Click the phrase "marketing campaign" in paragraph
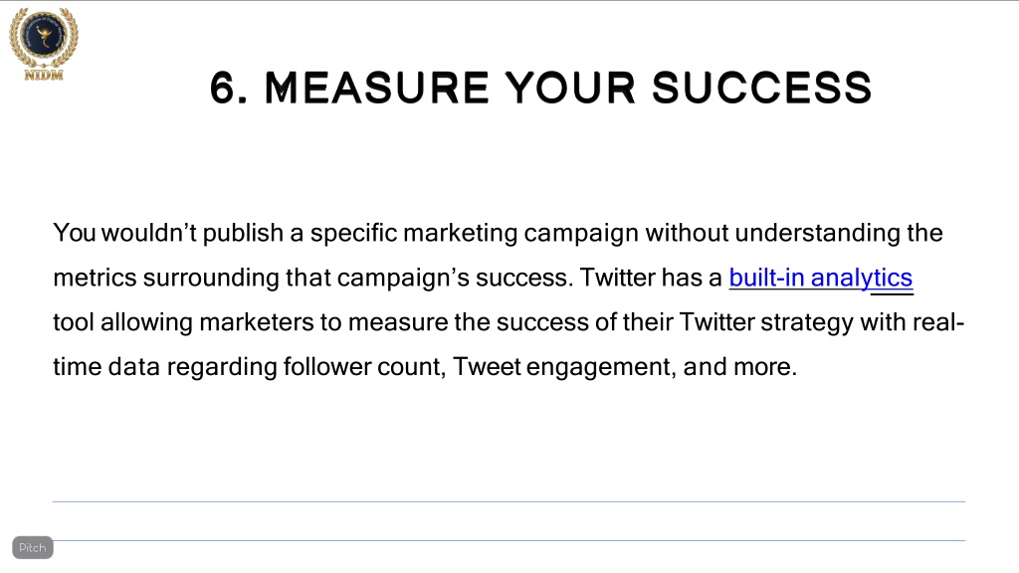Viewport: 1019px width, 573px height. (x=520, y=233)
